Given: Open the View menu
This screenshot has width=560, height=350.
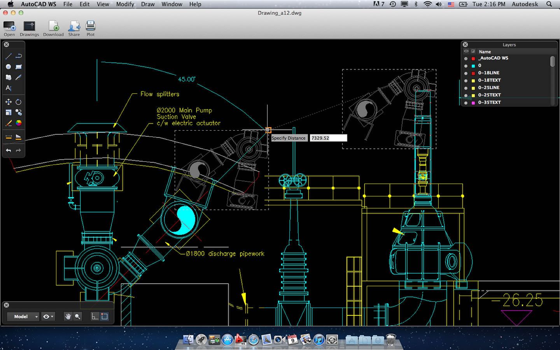Looking at the screenshot, I should pos(103,4).
